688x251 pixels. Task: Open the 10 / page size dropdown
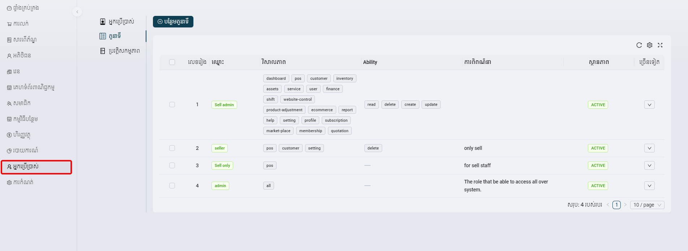click(647, 205)
